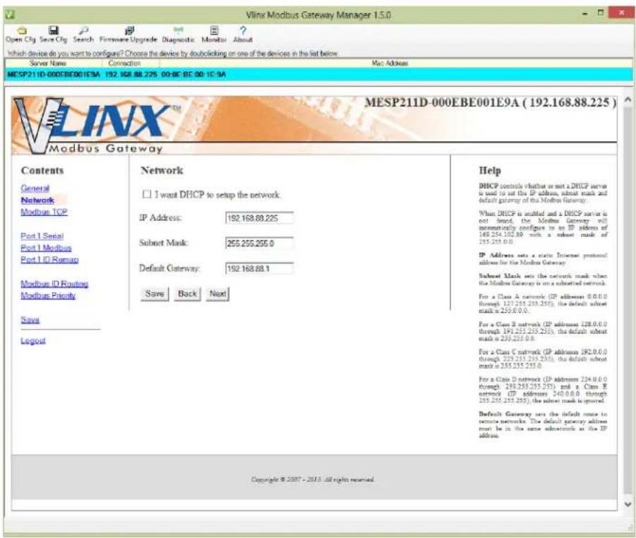Enable the DHCP network setup checkbox
636x538 pixels.
146,194
